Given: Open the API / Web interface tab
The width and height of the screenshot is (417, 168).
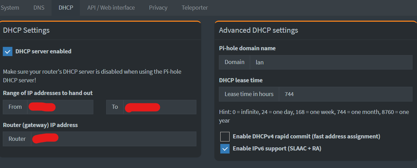Looking at the screenshot, I should 111,8.
